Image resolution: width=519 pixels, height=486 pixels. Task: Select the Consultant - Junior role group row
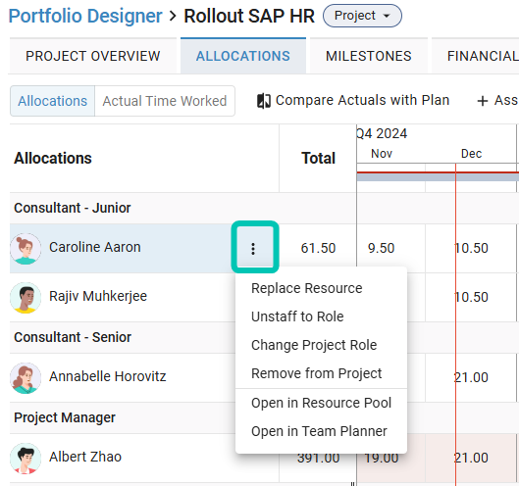point(182,208)
